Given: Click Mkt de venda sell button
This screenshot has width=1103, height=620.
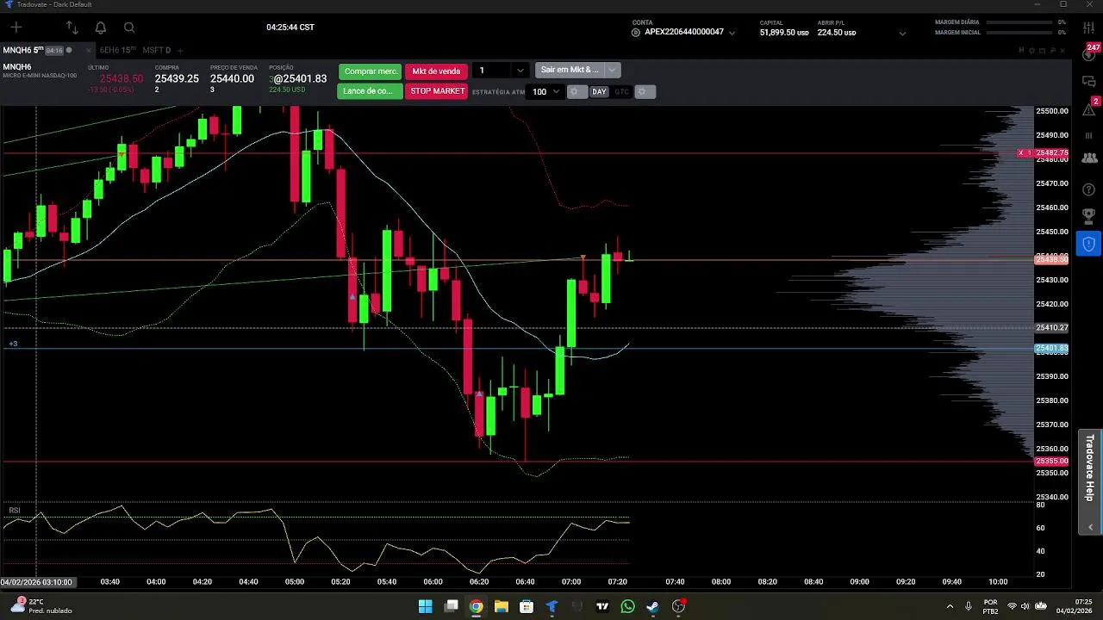Looking at the screenshot, I should [x=436, y=71].
